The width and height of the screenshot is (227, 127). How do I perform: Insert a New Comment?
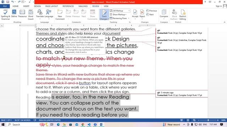click(x=60, y=14)
